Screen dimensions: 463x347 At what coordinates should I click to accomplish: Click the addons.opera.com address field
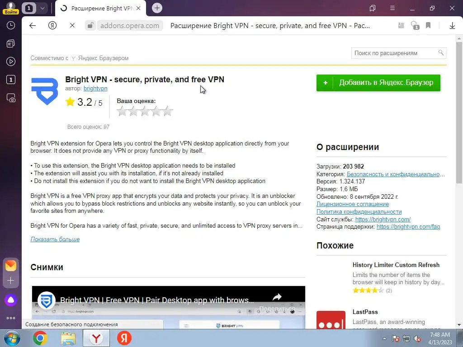coord(130,26)
